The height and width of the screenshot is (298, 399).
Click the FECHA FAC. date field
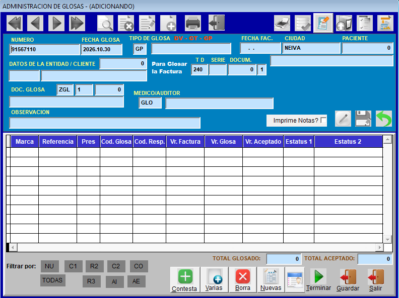pyautogui.click(x=260, y=48)
